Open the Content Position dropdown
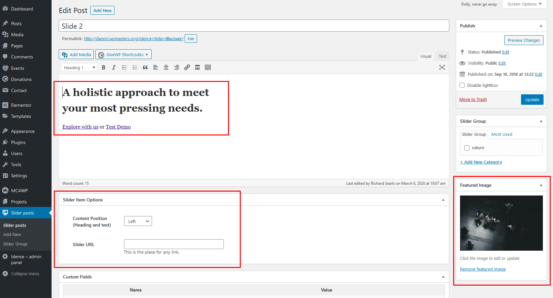The height and width of the screenshot is (298, 553). [x=138, y=221]
